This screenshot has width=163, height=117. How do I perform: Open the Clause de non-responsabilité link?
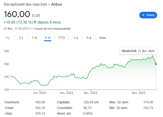[x=52, y=29]
